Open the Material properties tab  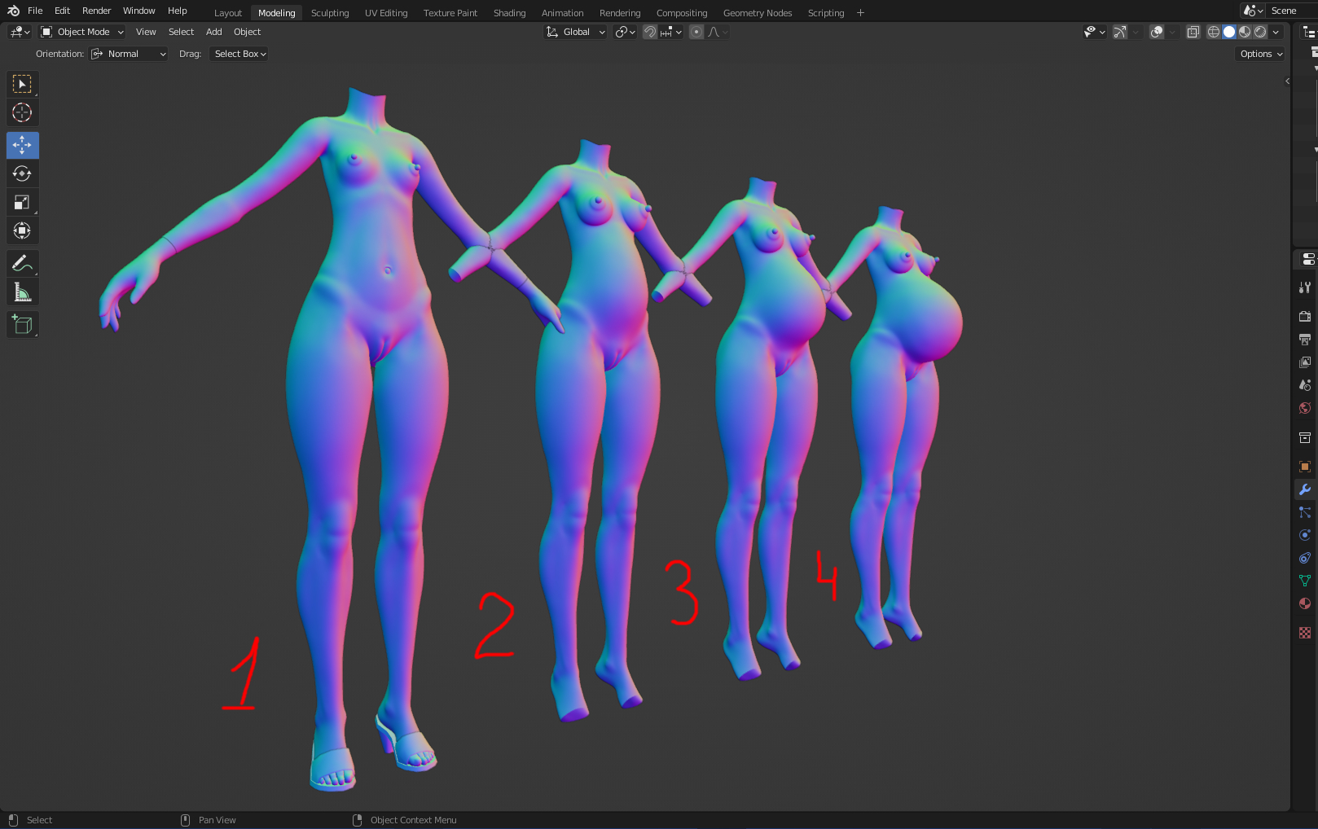1304,603
